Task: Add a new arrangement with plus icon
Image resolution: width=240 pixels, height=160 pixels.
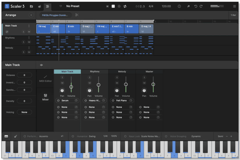Action: [31, 15]
